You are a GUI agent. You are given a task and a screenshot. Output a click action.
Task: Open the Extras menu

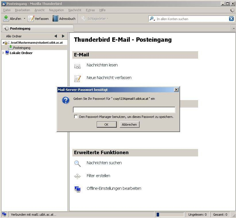pos(90,10)
